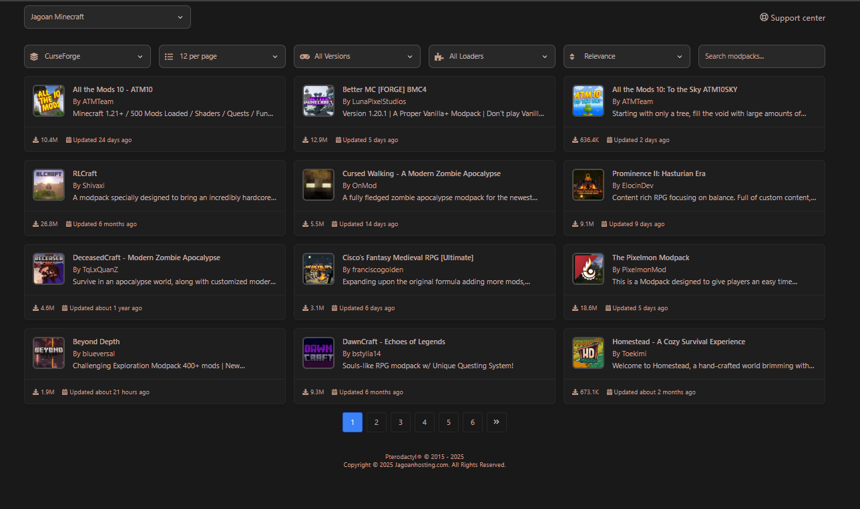Click the sort icon in Relevance dropdown
The image size is (860, 509).
[x=572, y=57]
